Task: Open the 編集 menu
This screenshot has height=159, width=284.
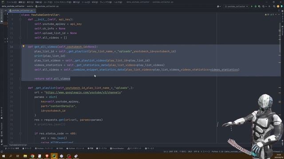Action: 22,2
